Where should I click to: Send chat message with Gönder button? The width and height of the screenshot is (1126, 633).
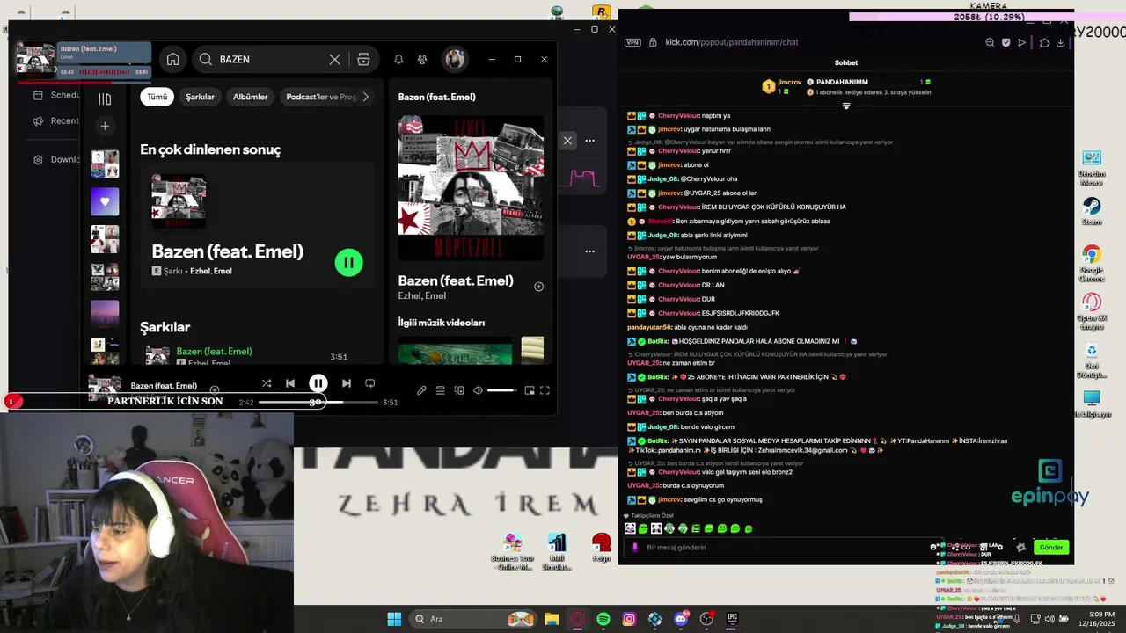(x=1051, y=547)
